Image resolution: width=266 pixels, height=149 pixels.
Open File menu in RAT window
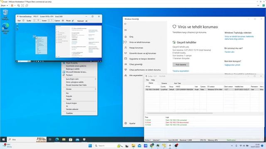pos(147,80)
